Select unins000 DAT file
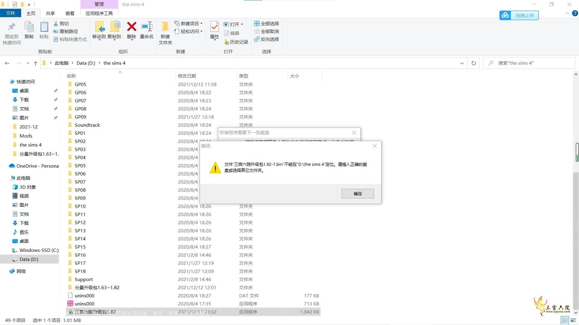This screenshot has width=579, height=325. 84,296
